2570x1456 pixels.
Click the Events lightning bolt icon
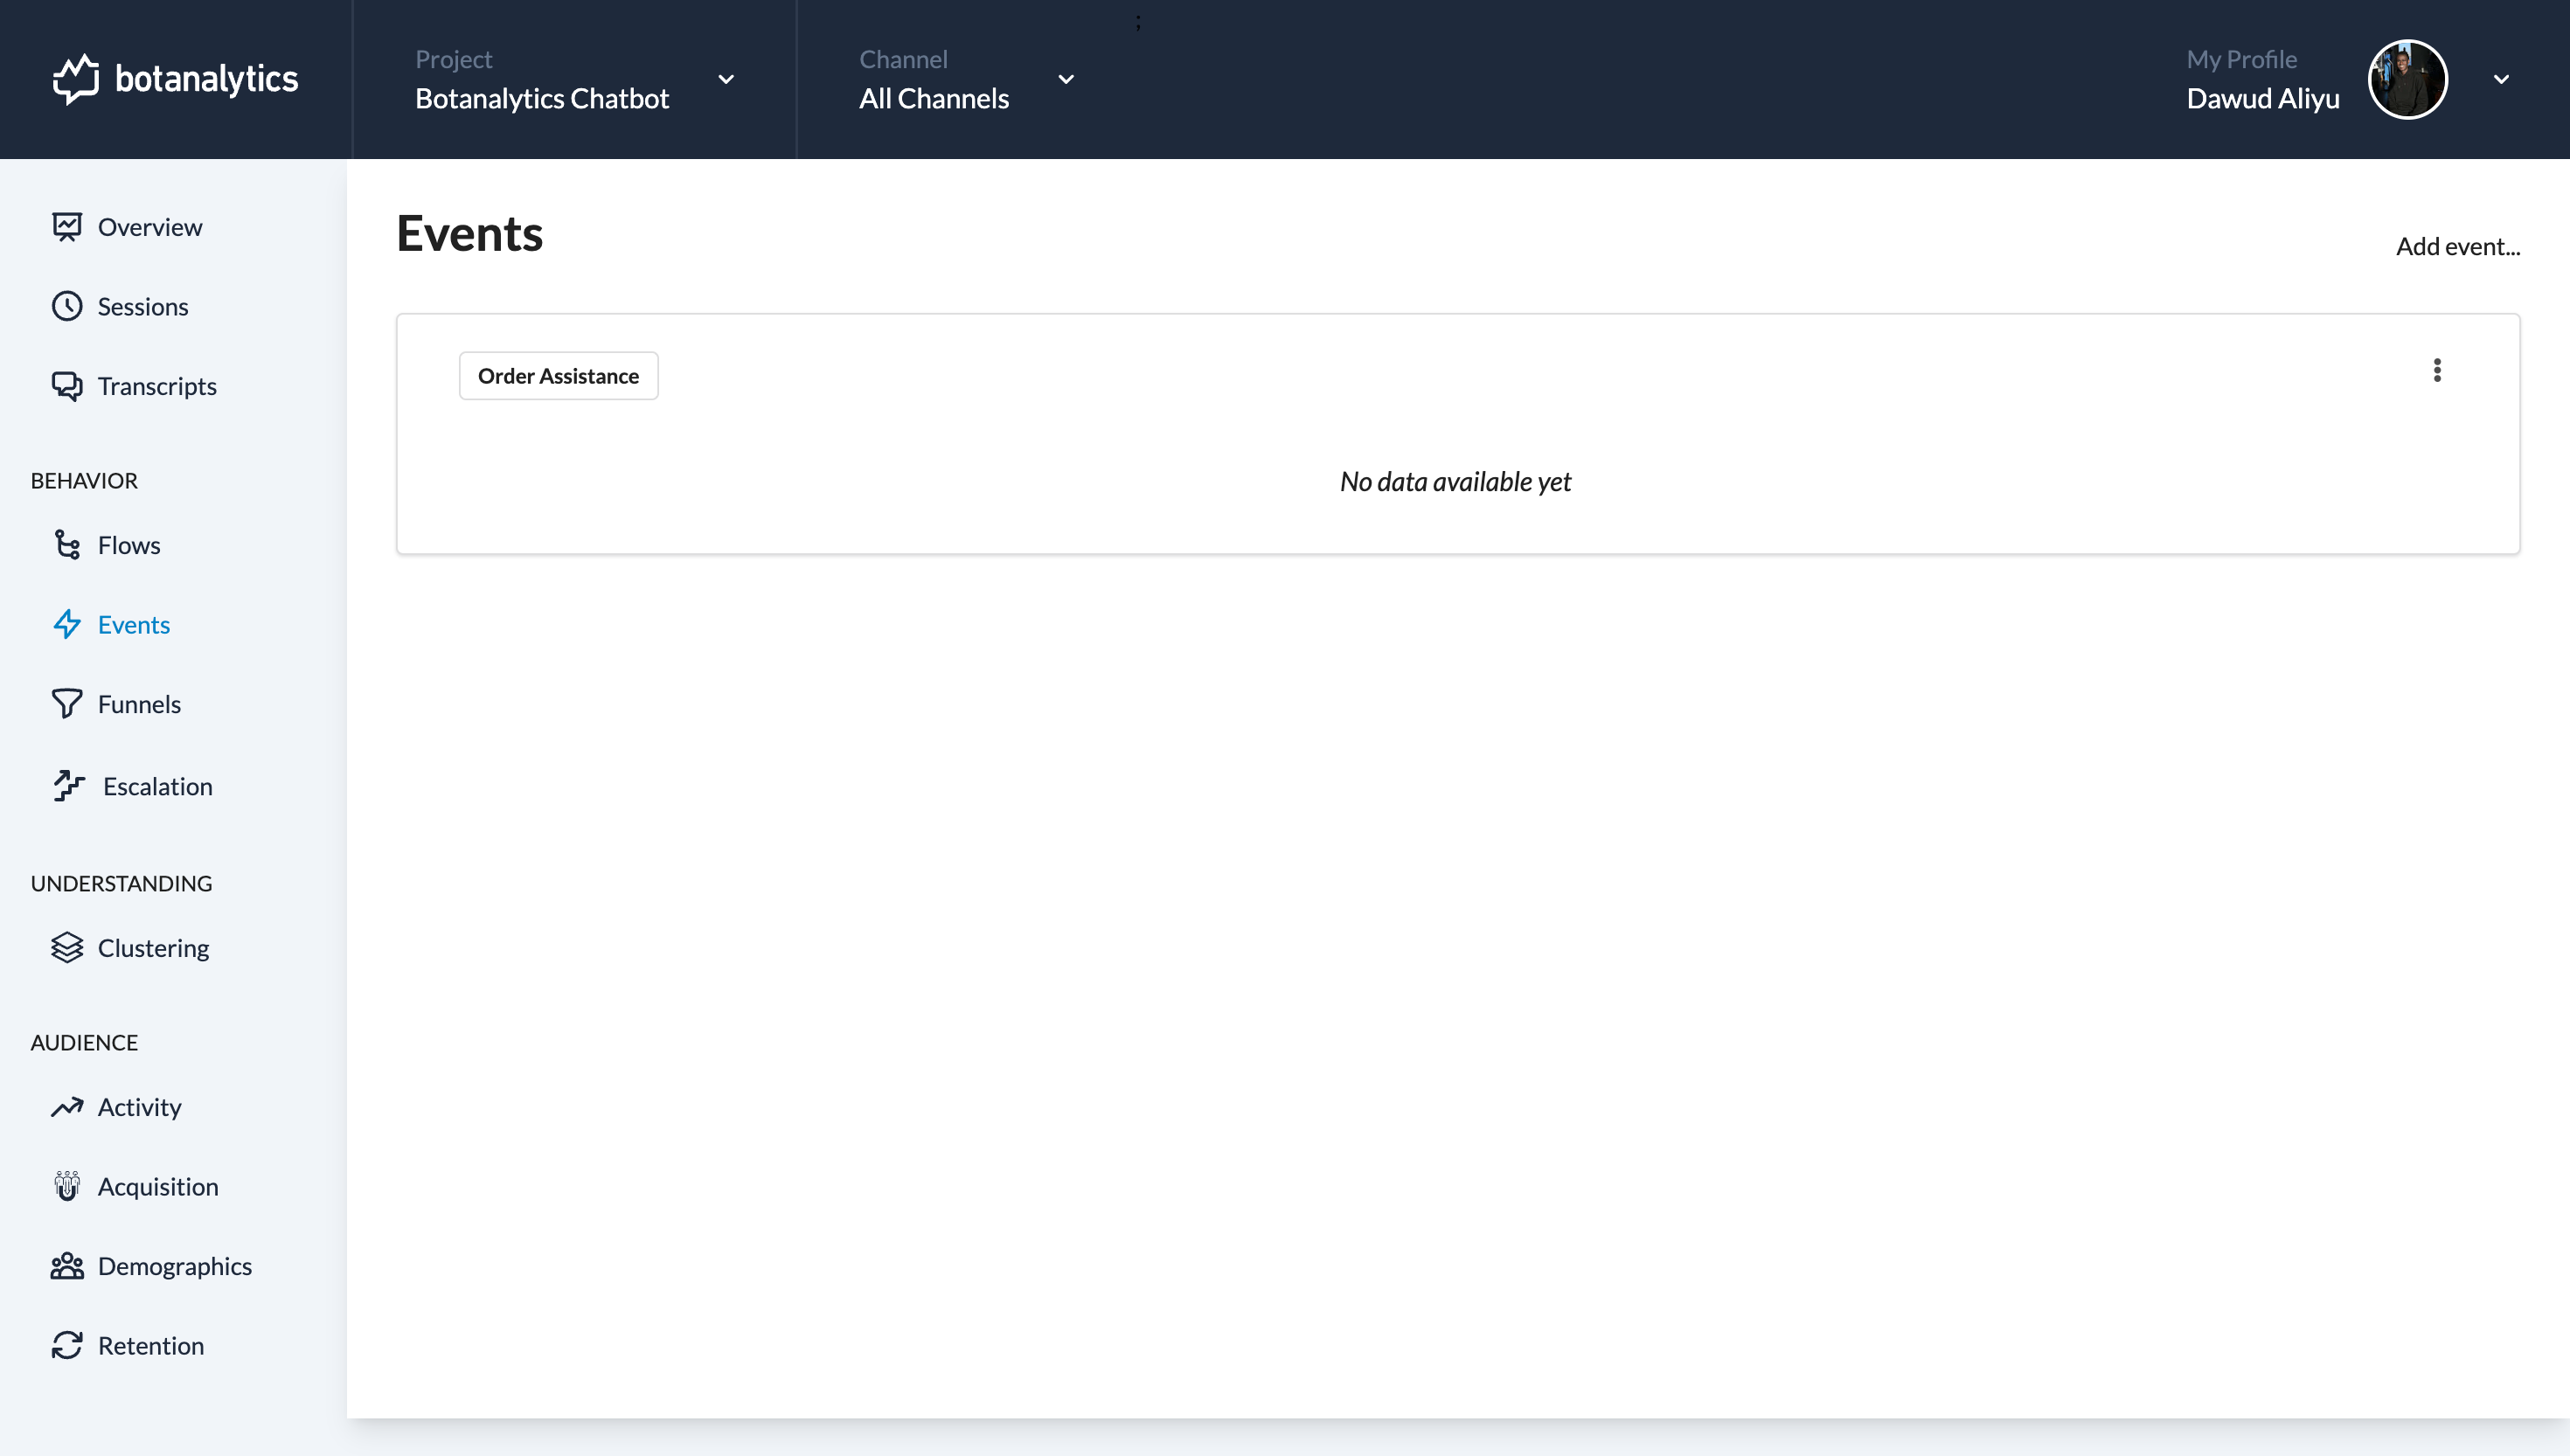pyautogui.click(x=67, y=625)
